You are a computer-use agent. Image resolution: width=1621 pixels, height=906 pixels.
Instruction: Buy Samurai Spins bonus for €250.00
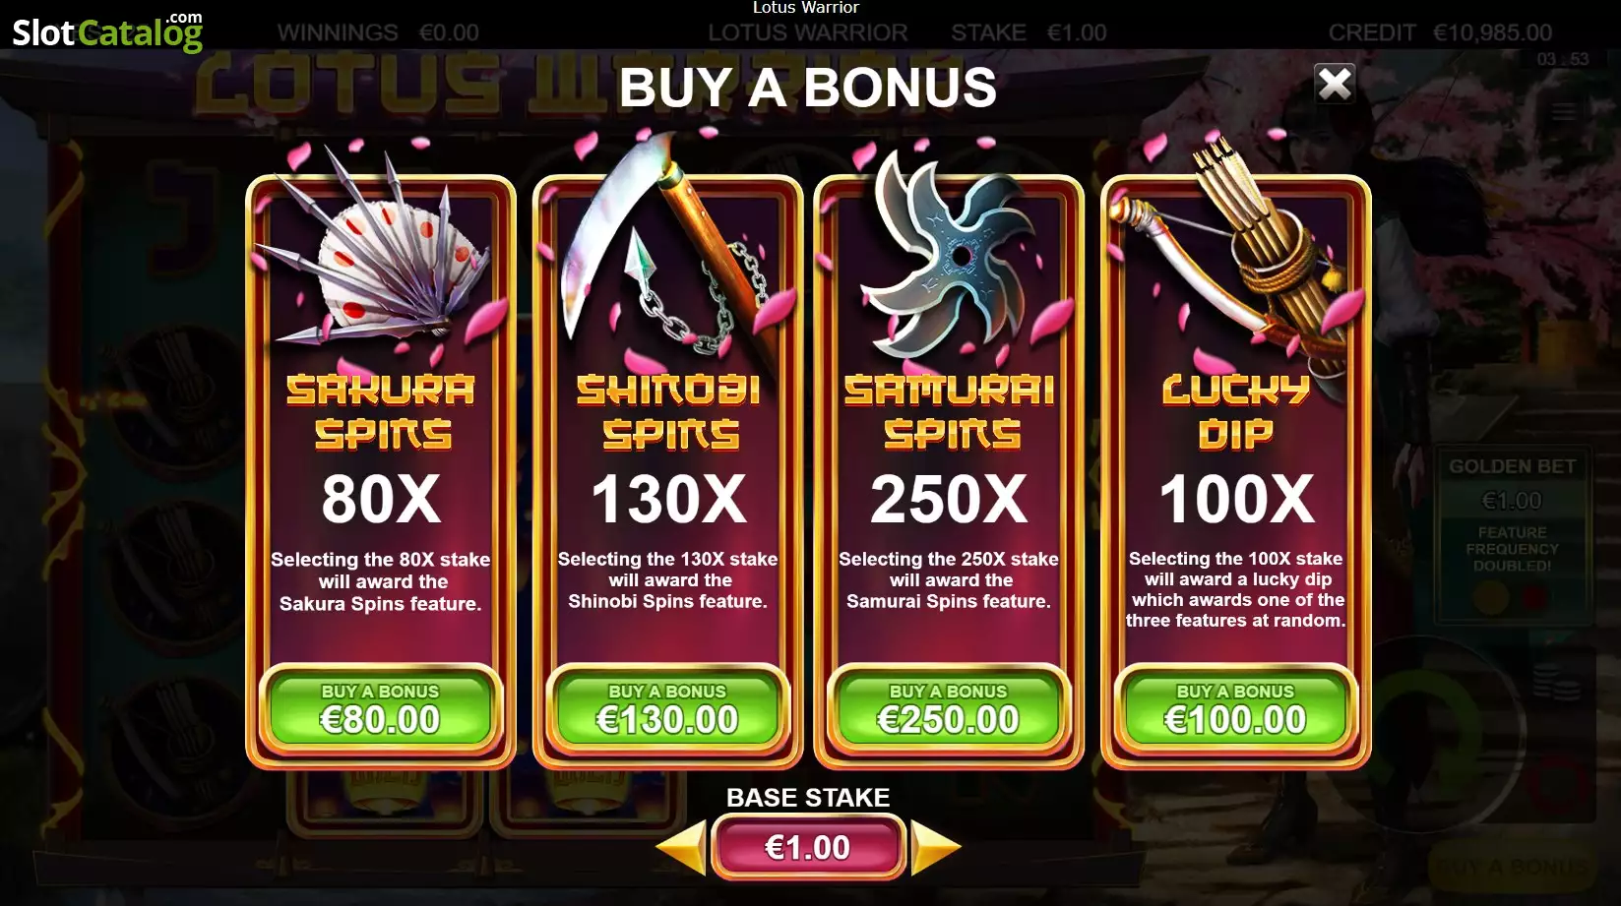point(949,709)
